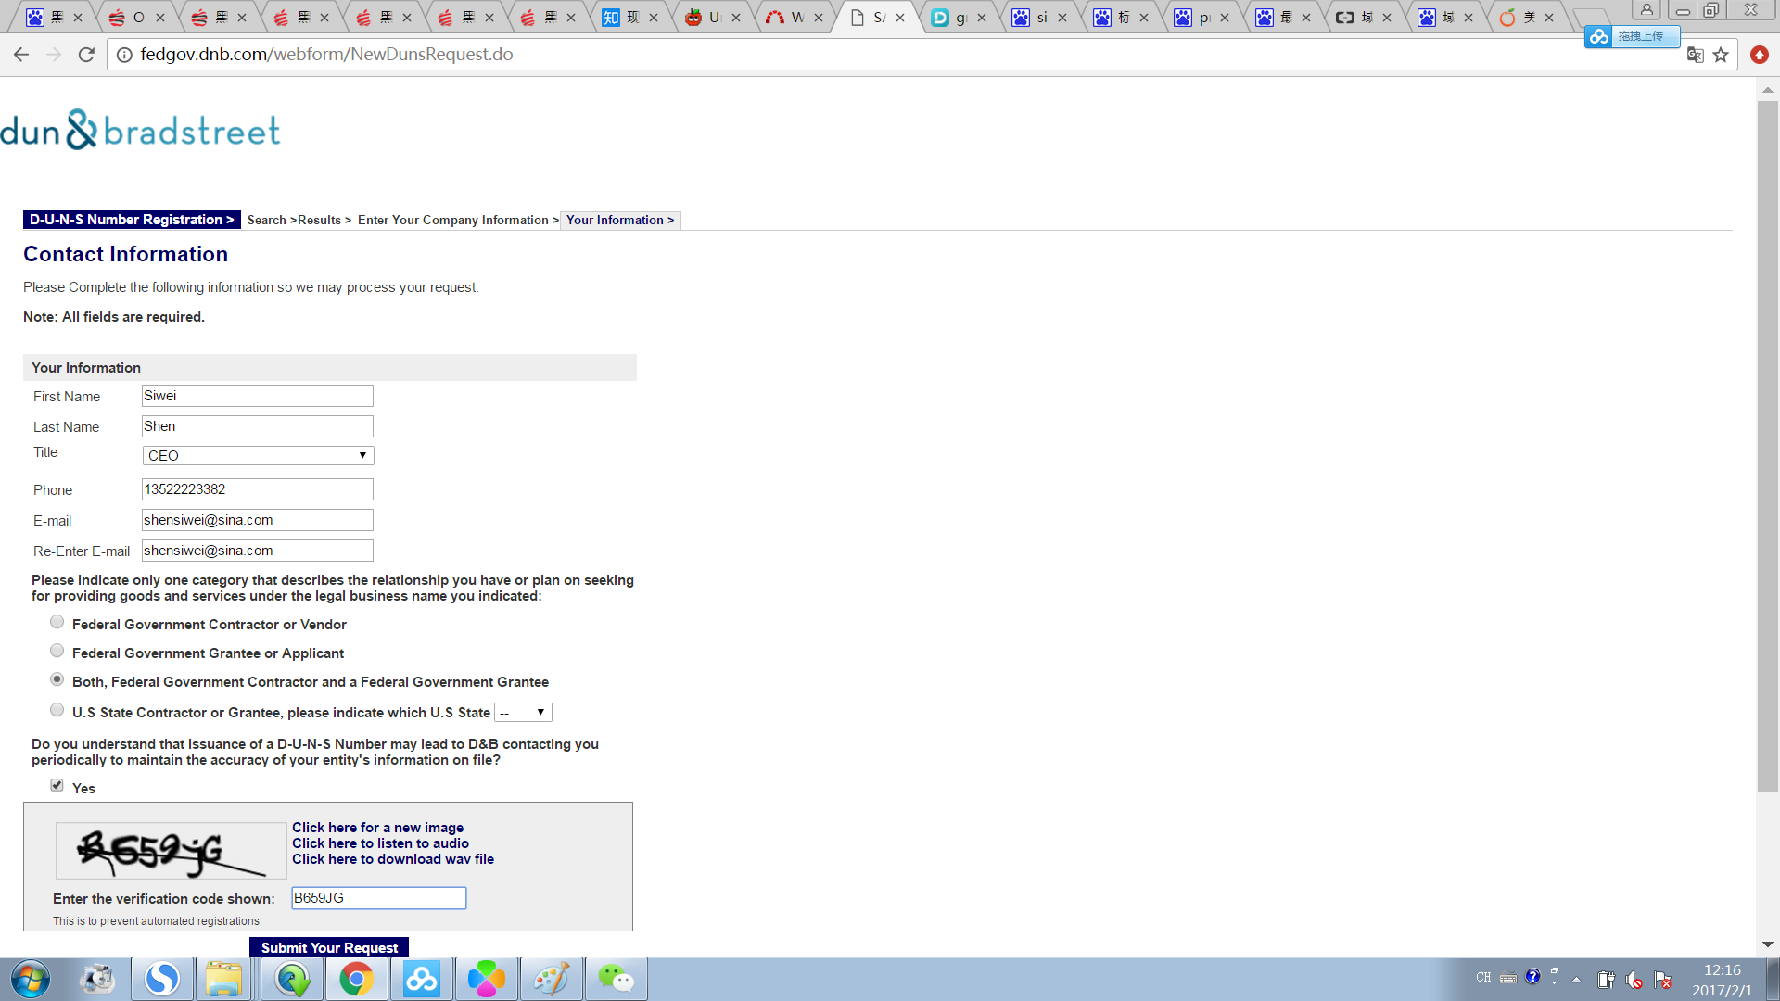Open the Title dropdown showing CEO
Image resolution: width=1780 pixels, height=1001 pixels.
coord(258,455)
